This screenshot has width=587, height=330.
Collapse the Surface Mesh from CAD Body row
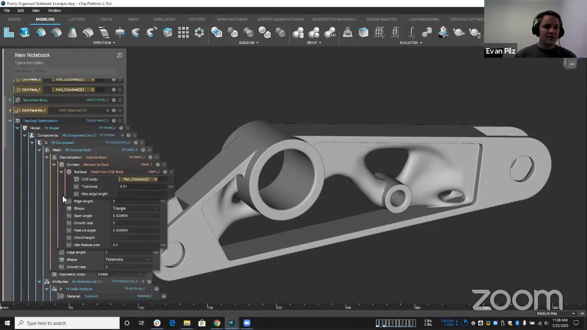[61, 172]
